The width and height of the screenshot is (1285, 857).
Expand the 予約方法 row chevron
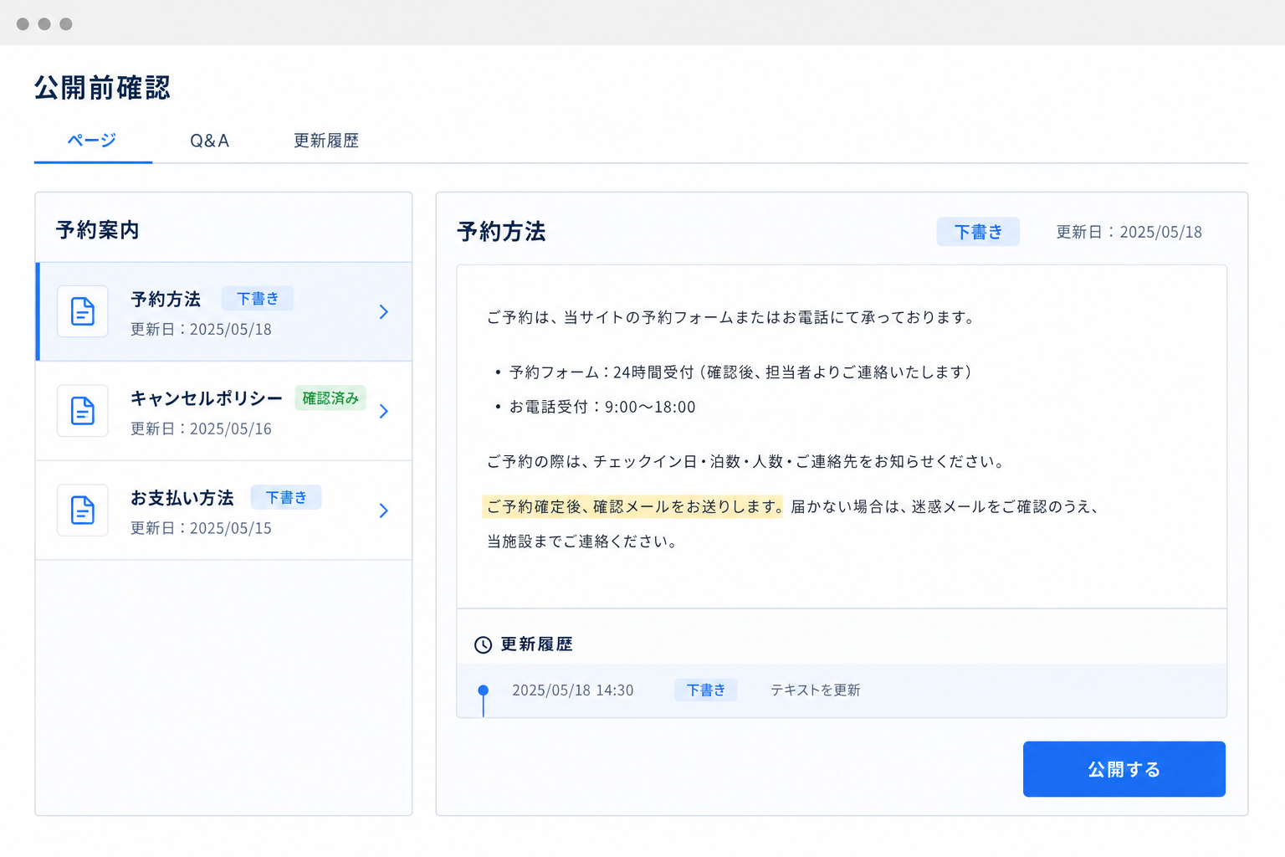coord(384,311)
